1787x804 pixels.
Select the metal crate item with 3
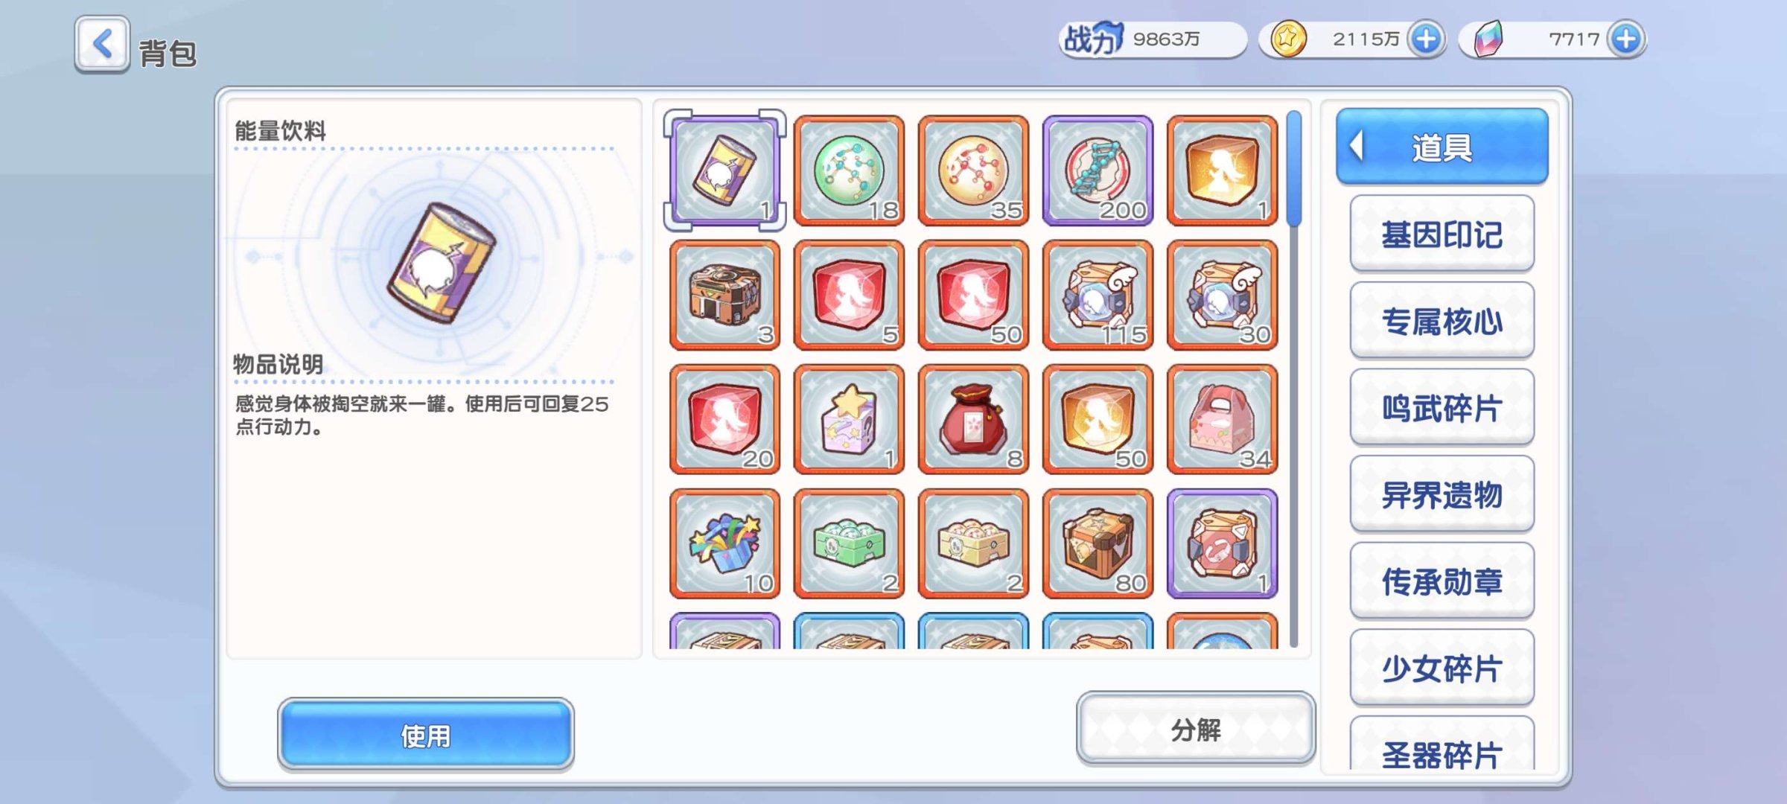[x=724, y=295]
